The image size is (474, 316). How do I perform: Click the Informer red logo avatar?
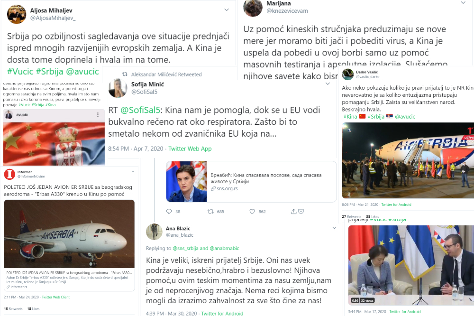coord(9,174)
